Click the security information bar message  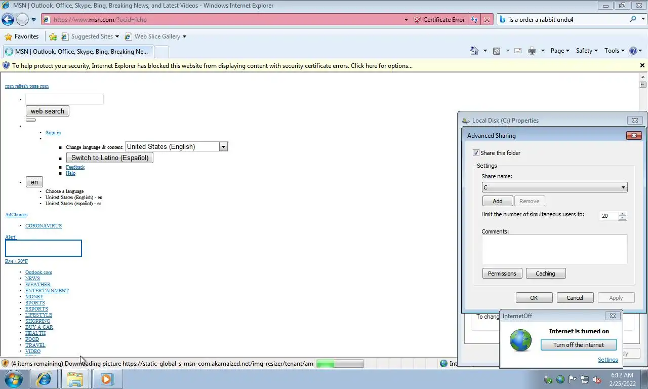tap(212, 66)
